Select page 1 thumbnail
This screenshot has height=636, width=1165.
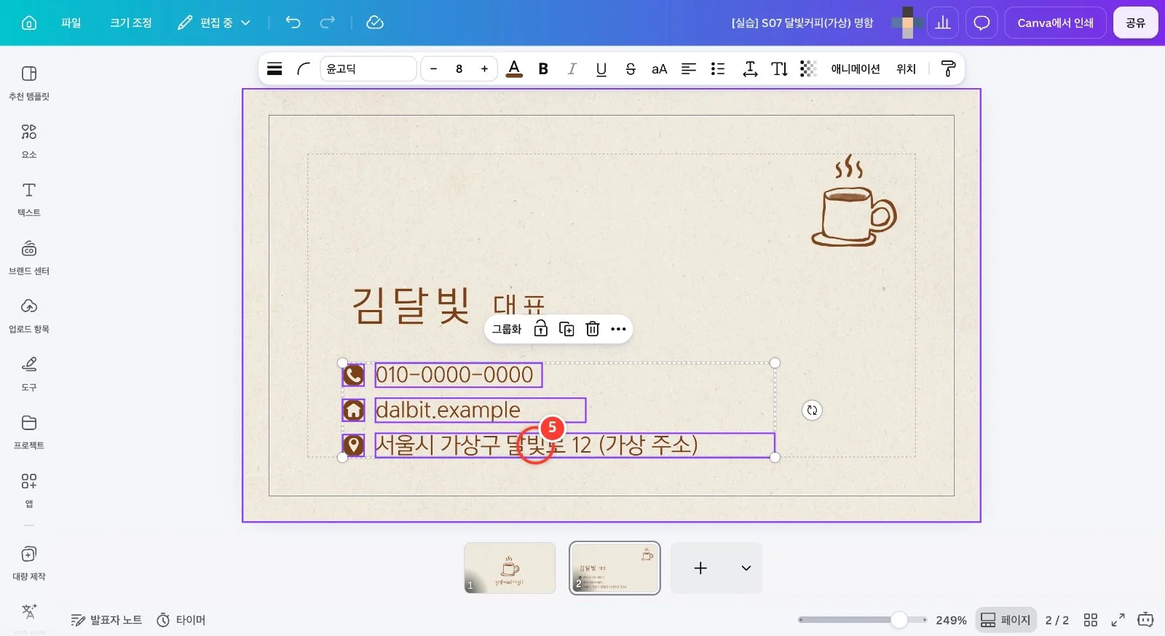510,568
